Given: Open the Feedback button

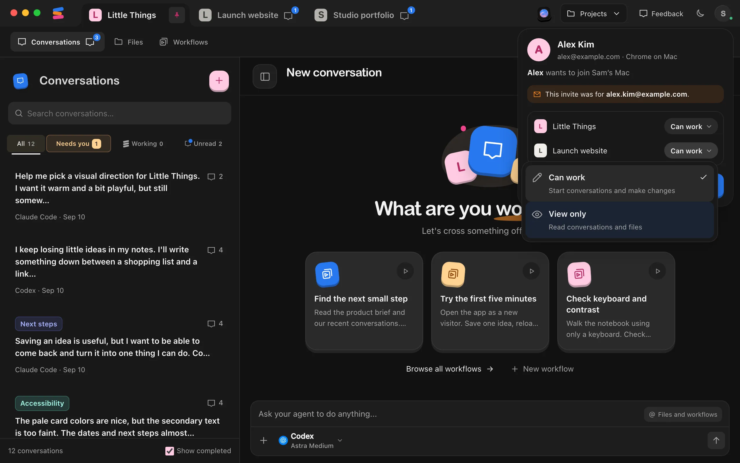Looking at the screenshot, I should tap(661, 14).
